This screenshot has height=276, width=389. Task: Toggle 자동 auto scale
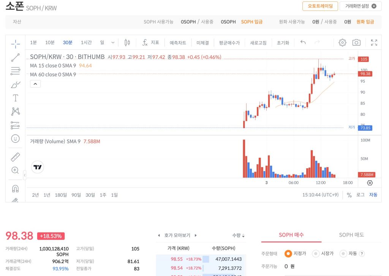373,195
